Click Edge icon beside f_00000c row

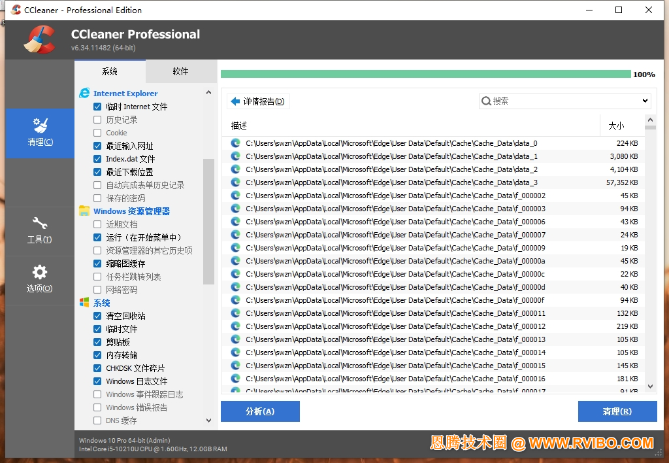point(235,274)
